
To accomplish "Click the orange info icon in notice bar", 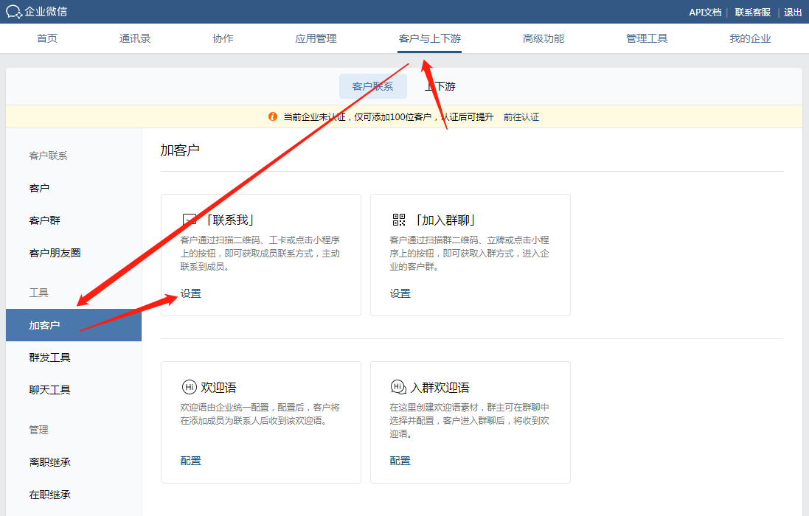I will click(x=273, y=117).
